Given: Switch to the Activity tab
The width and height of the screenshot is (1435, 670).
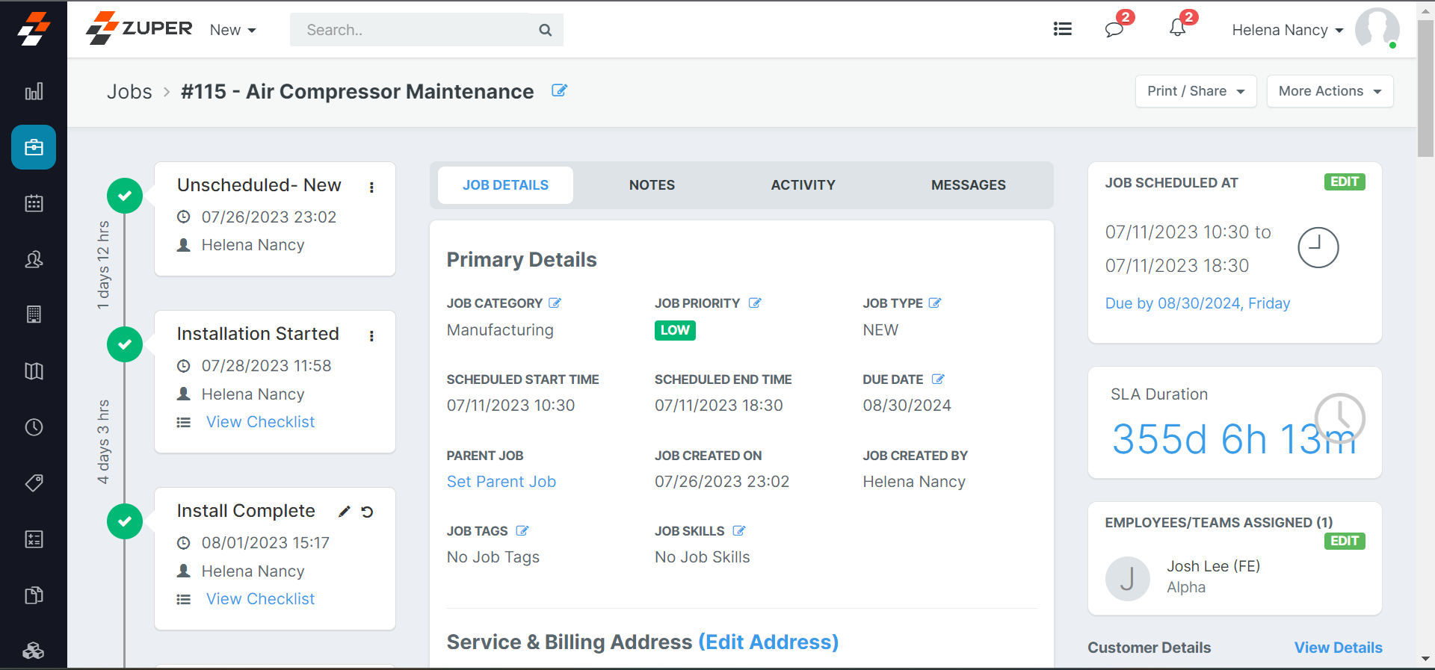Looking at the screenshot, I should (803, 185).
